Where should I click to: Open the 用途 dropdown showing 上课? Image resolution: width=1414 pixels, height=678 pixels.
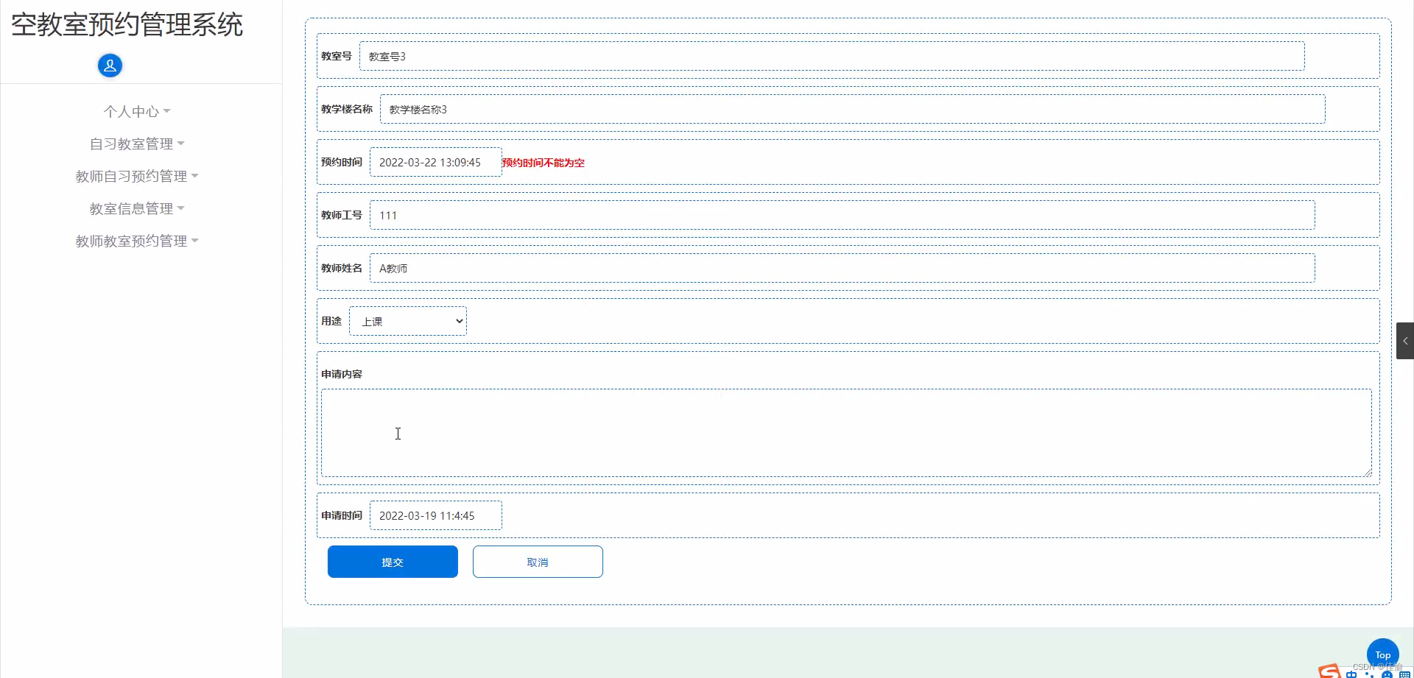click(408, 321)
